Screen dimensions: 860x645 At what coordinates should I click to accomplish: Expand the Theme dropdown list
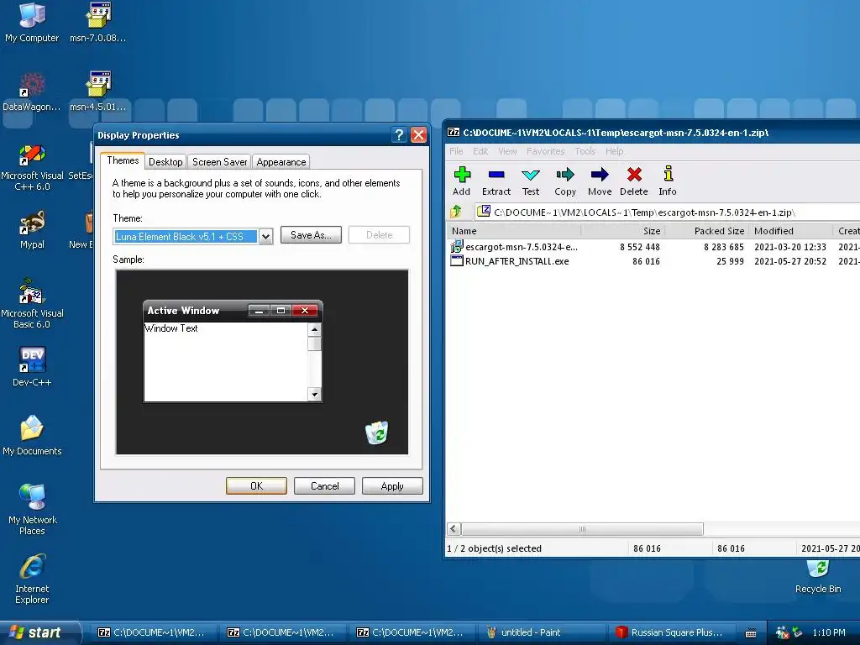265,236
